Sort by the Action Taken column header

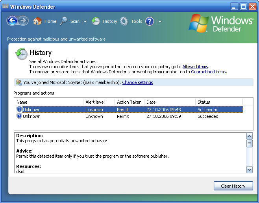(129, 102)
